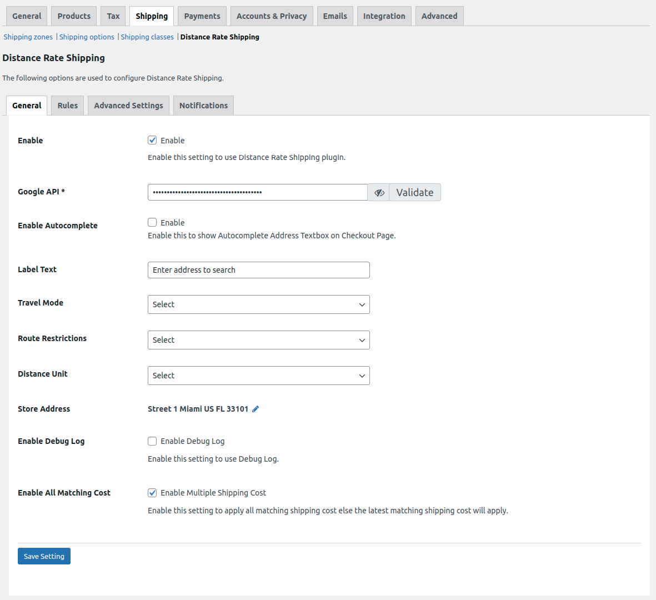656x600 pixels.
Task: Open the Distance Unit dropdown
Action: (x=258, y=376)
